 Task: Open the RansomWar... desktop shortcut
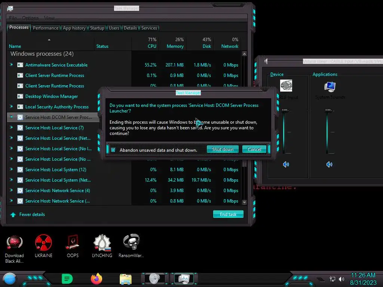[131, 246]
